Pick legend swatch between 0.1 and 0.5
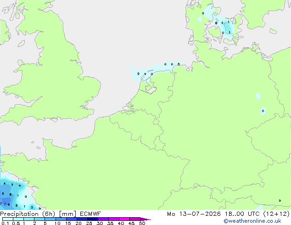This screenshot has width=291, height=225. pyautogui.click(x=8, y=219)
